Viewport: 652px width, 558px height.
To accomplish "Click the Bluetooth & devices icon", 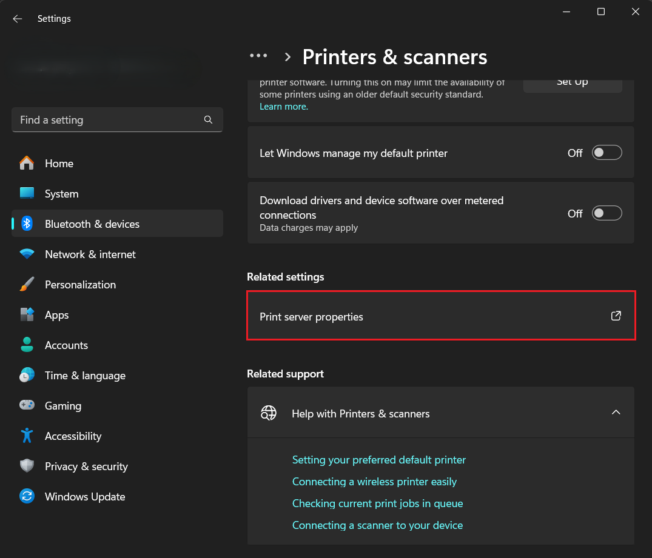I will pos(27,224).
